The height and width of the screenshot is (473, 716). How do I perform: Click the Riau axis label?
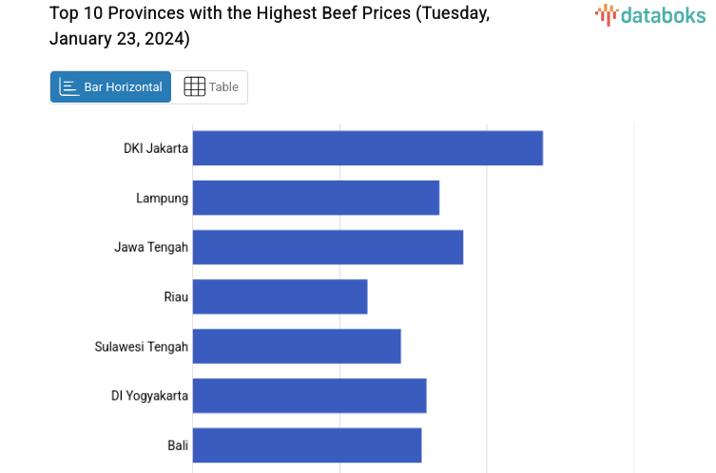pos(176,297)
